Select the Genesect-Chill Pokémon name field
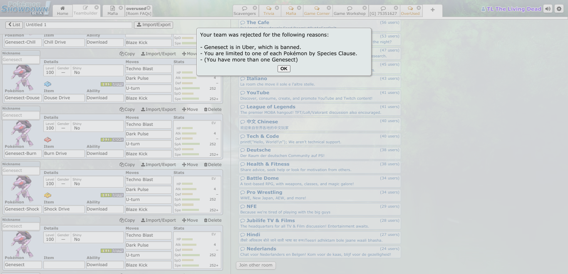 click(23, 42)
